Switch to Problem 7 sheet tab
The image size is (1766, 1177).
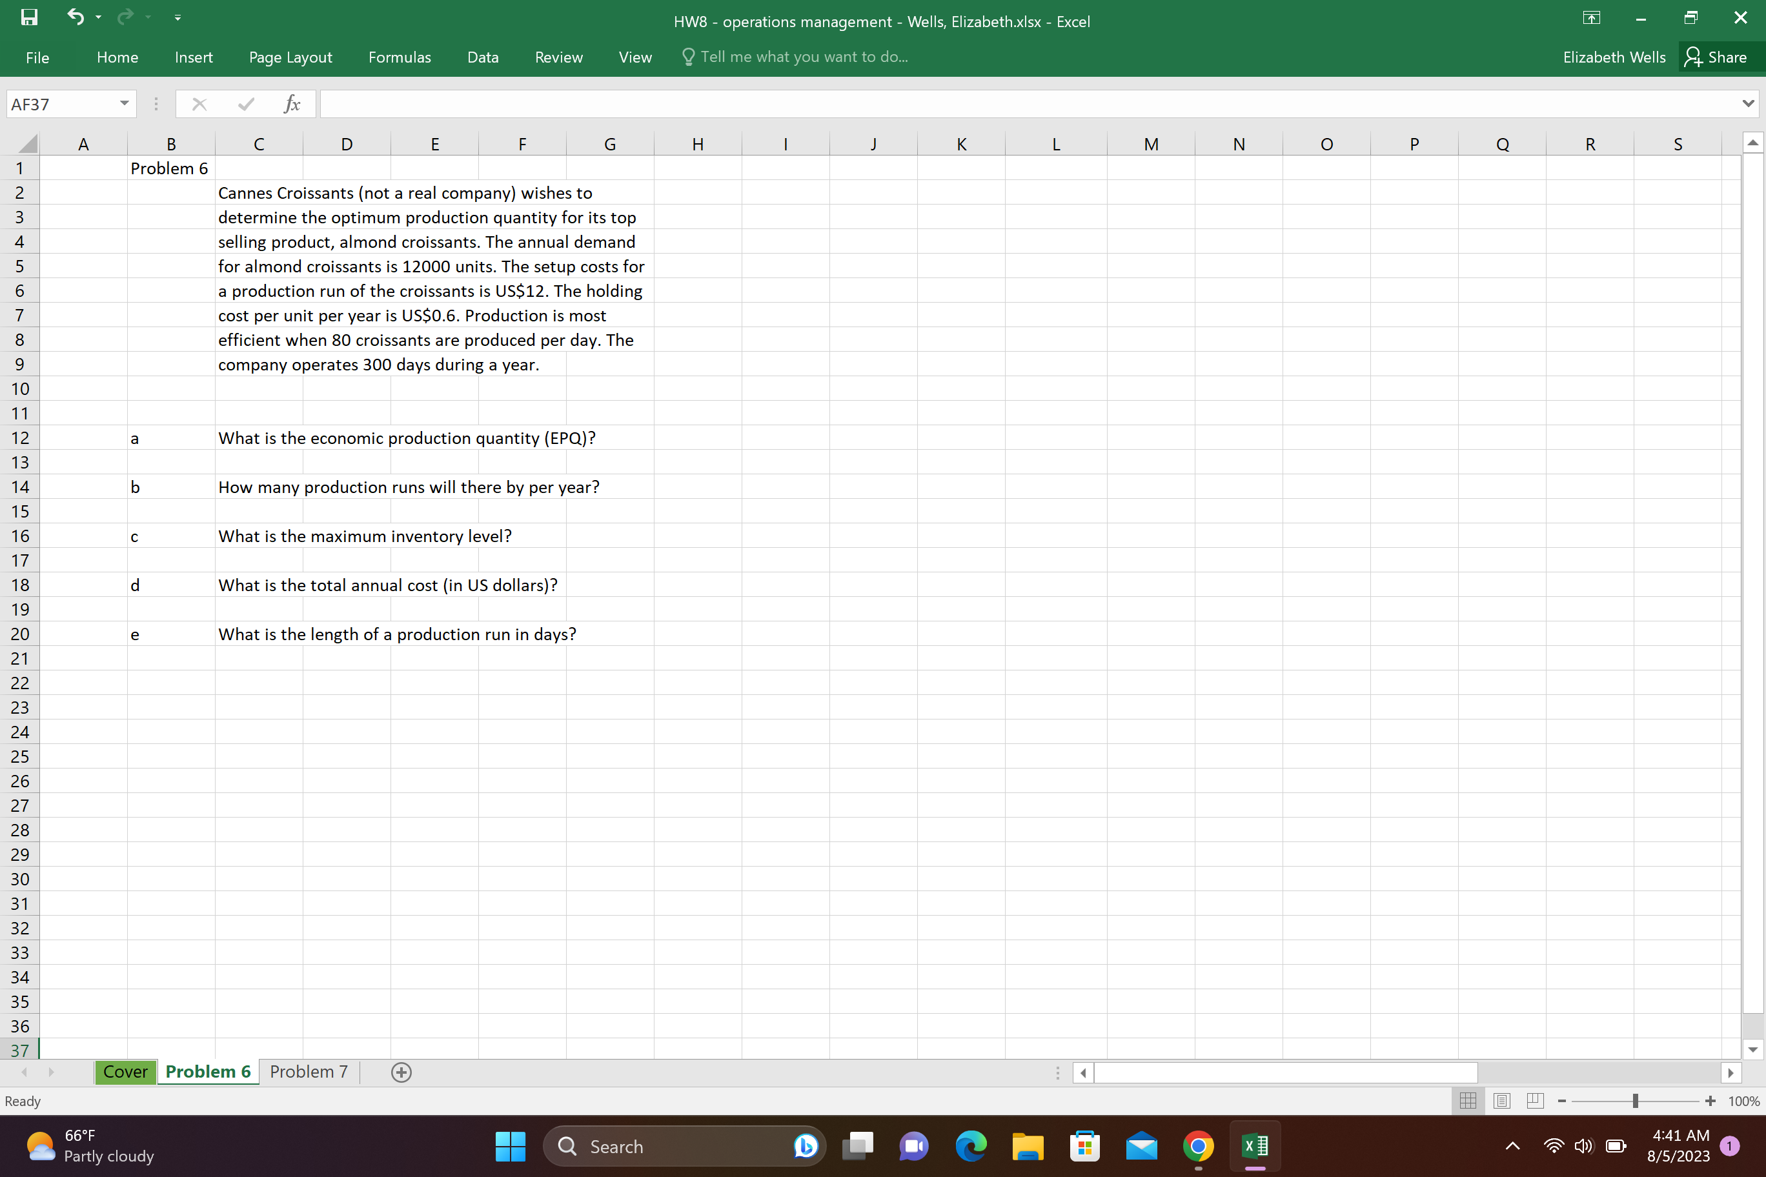(x=309, y=1072)
